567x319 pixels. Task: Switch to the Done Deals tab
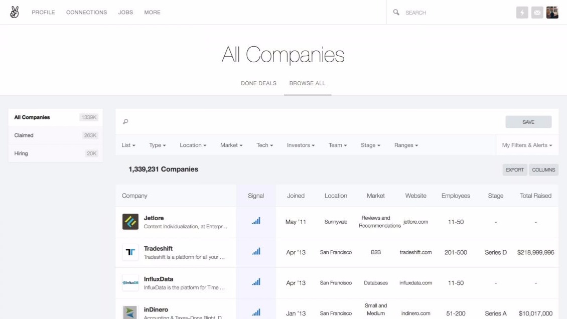point(259,83)
